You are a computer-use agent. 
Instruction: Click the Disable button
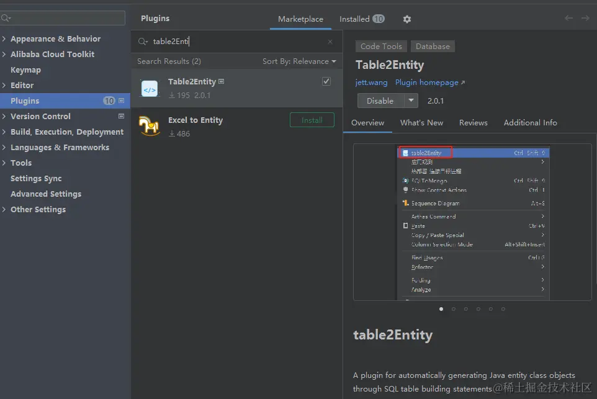pyautogui.click(x=380, y=101)
